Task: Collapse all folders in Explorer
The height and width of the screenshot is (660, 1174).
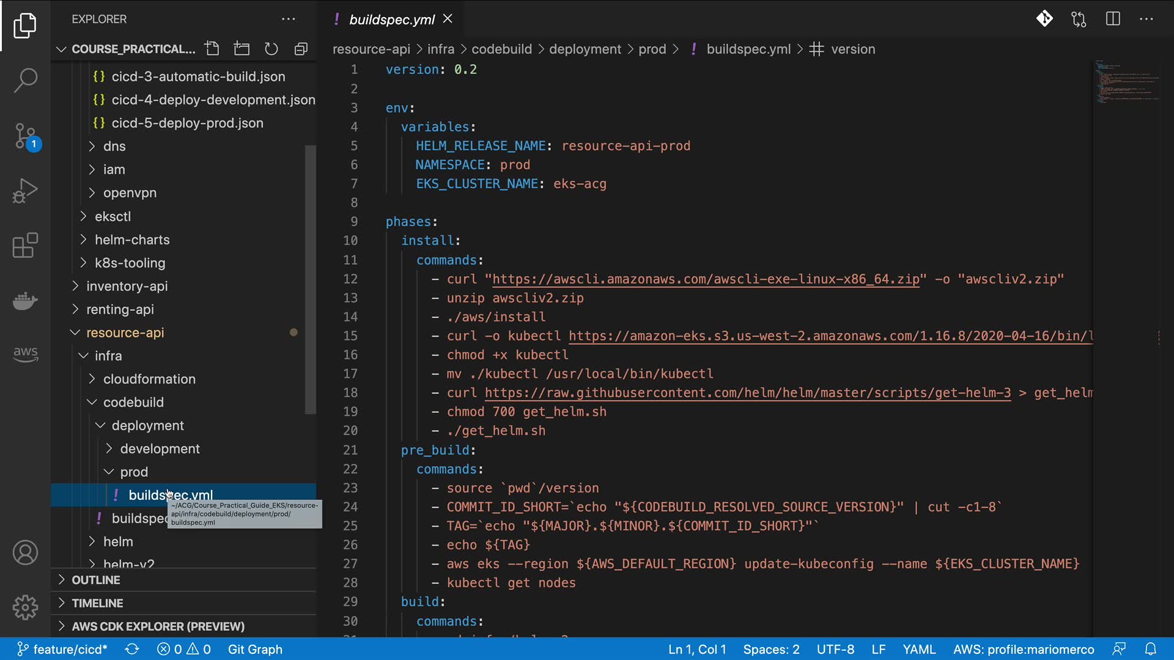Action: coord(301,49)
